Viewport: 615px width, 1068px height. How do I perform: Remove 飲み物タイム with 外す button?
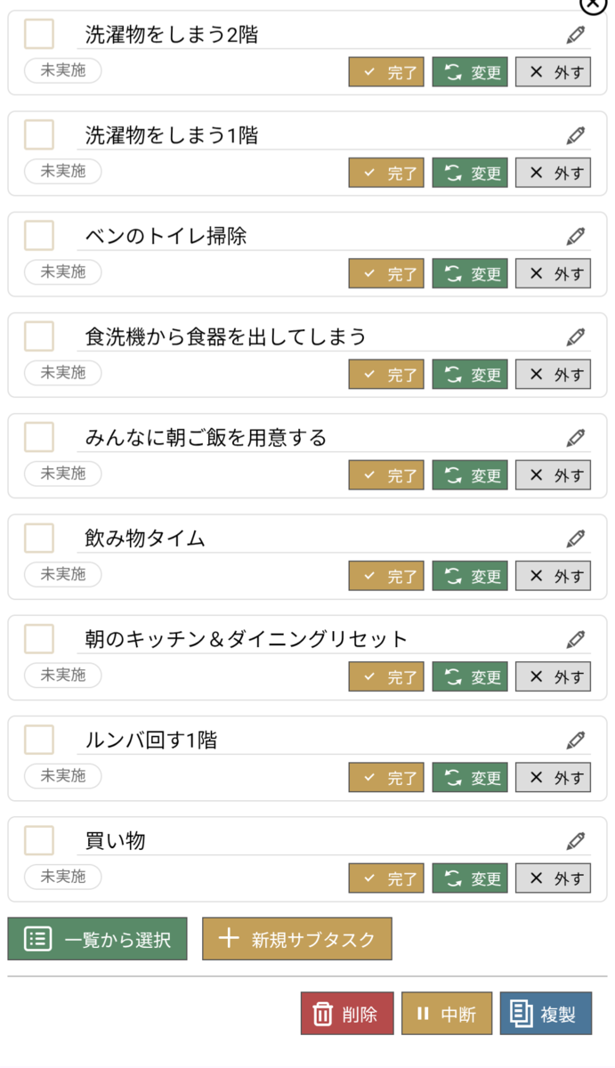554,576
